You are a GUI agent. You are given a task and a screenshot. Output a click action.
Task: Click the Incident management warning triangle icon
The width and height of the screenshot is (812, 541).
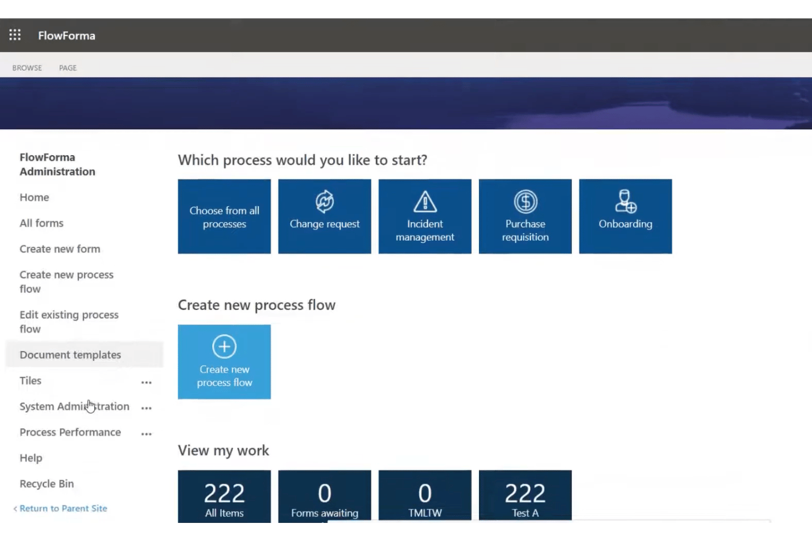pos(425,202)
